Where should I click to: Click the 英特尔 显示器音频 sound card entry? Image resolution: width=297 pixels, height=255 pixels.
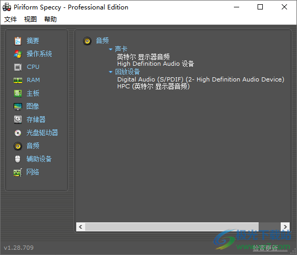click(143, 57)
